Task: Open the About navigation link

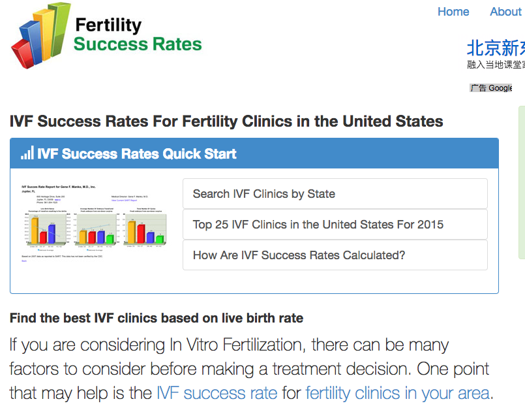Action: pos(506,11)
